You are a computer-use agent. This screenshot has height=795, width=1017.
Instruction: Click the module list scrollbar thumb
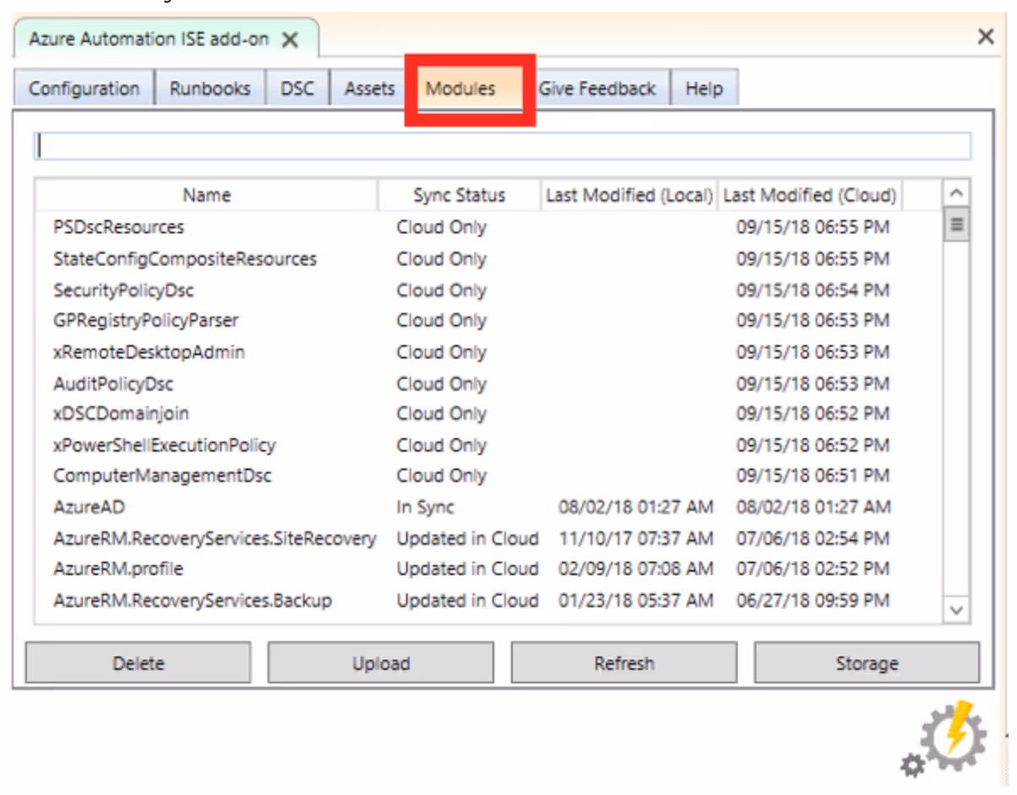coord(957,225)
